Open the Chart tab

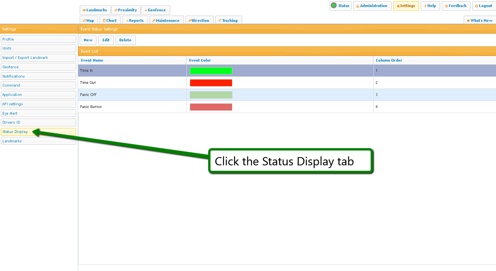[109, 21]
